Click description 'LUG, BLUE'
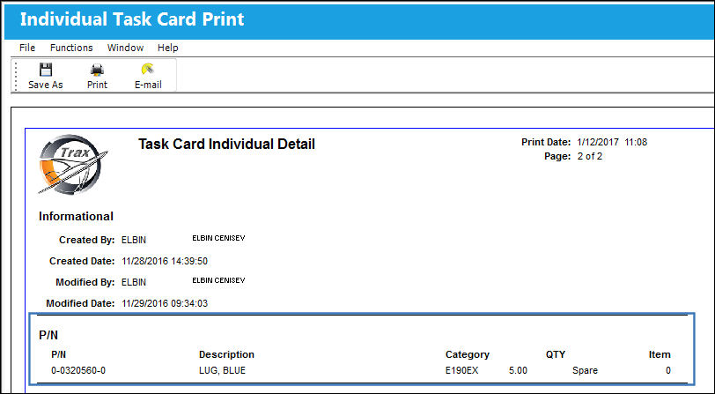Screen dimensions: 715x394 [222, 370]
